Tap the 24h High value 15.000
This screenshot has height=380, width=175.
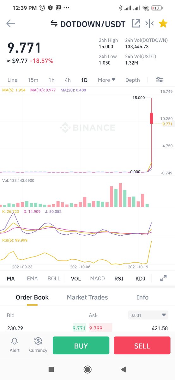coord(106,47)
